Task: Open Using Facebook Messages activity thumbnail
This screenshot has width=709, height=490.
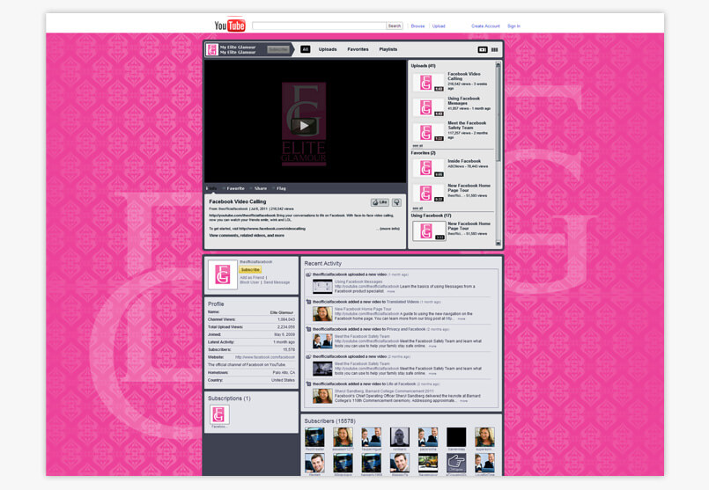Action: click(x=323, y=287)
